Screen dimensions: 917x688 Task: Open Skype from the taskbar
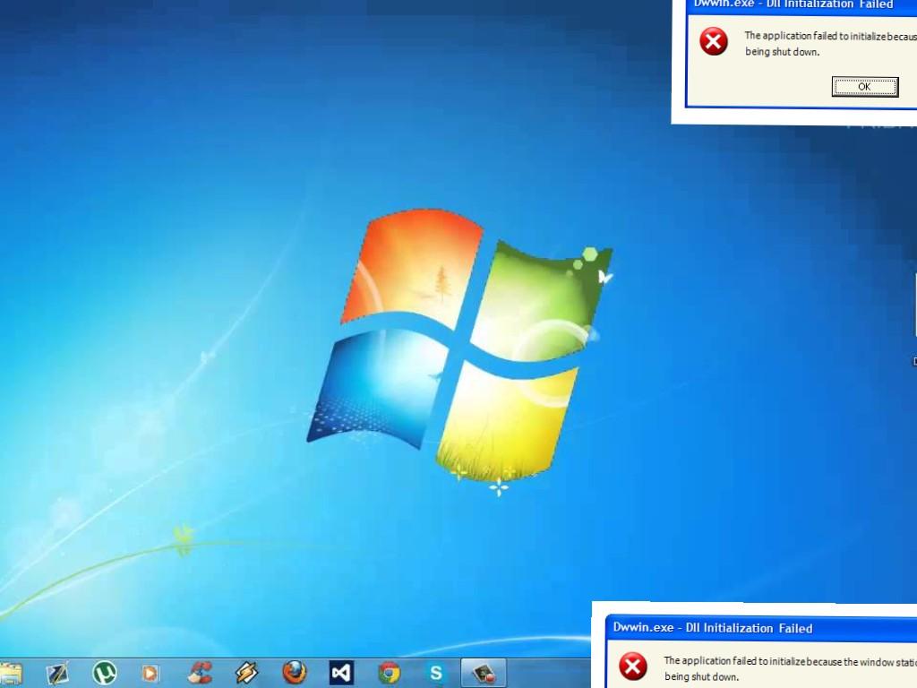(436, 672)
